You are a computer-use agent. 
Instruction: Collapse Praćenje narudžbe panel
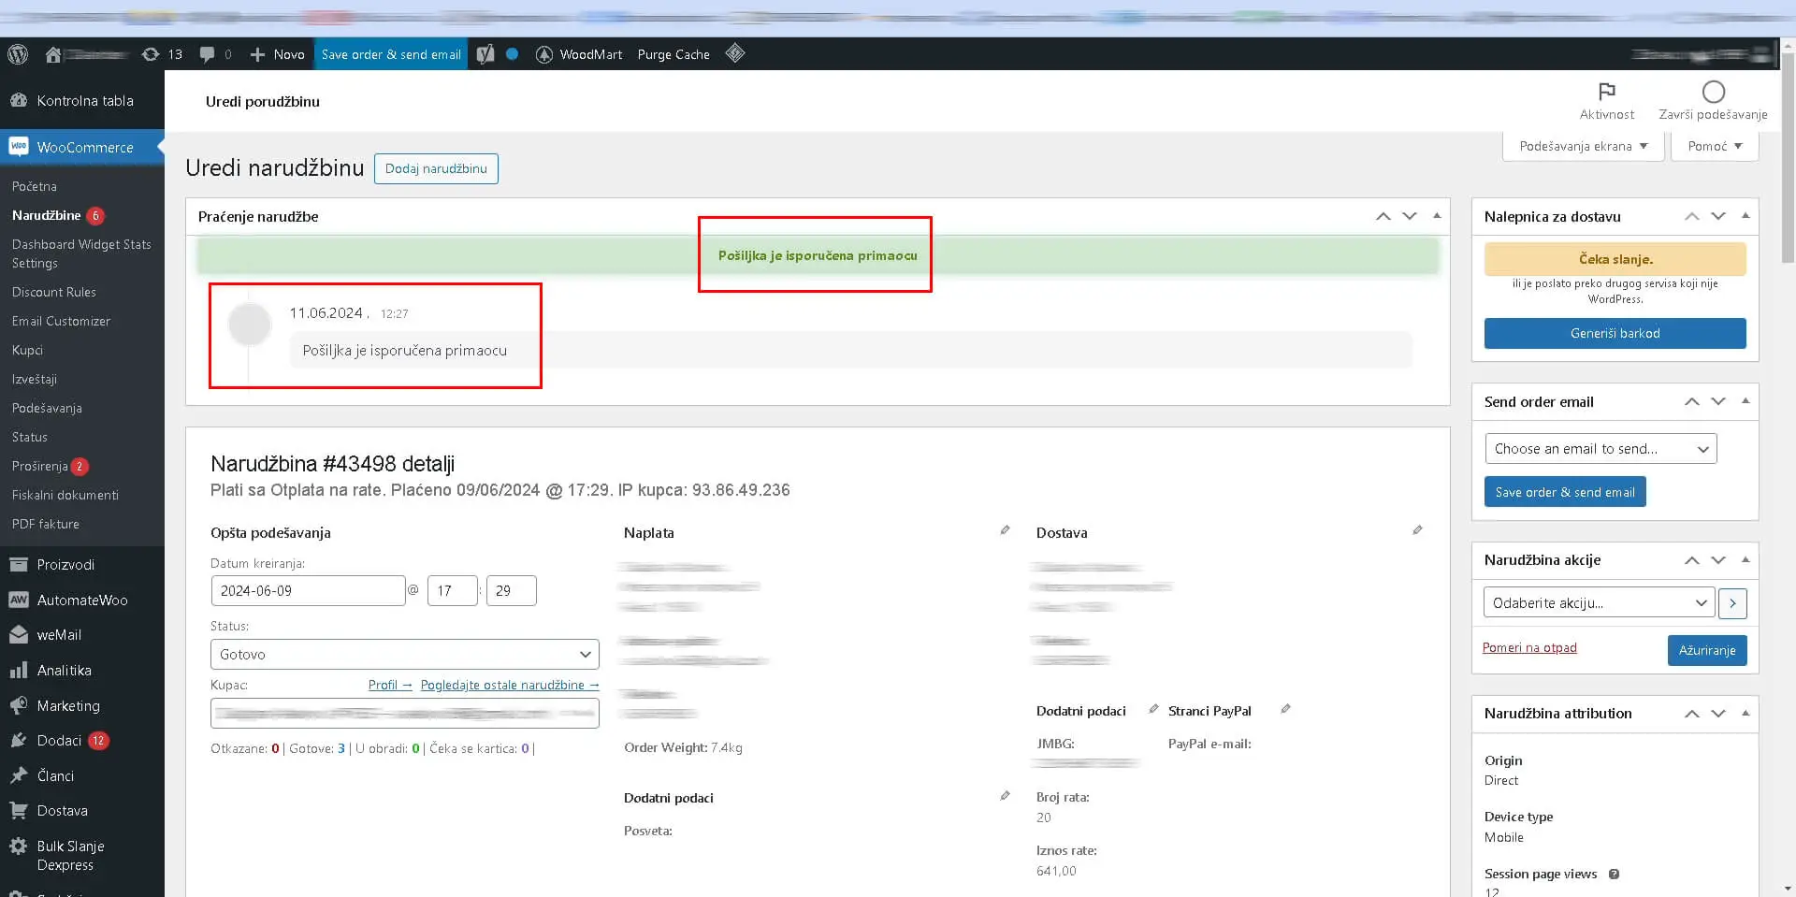pyautogui.click(x=1437, y=216)
